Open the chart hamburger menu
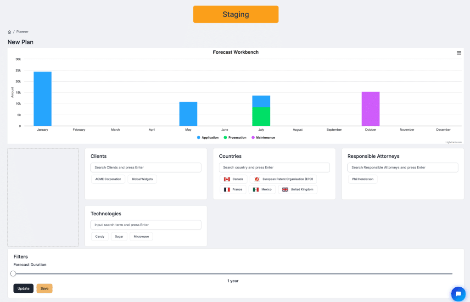 click(x=459, y=53)
